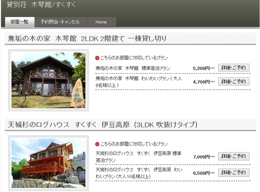Click red bullet icon in すくすく section

(x=97, y=144)
